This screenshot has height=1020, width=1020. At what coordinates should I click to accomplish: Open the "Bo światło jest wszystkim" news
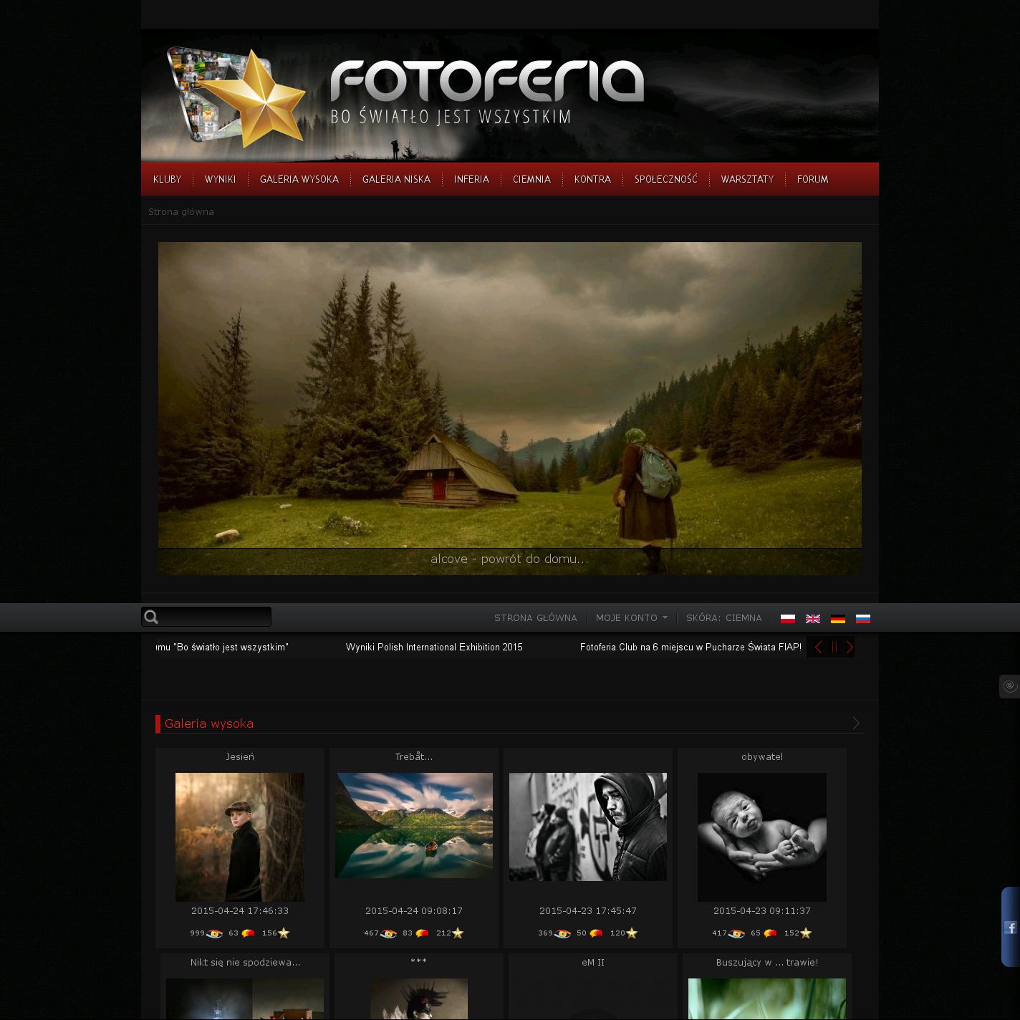click(222, 647)
